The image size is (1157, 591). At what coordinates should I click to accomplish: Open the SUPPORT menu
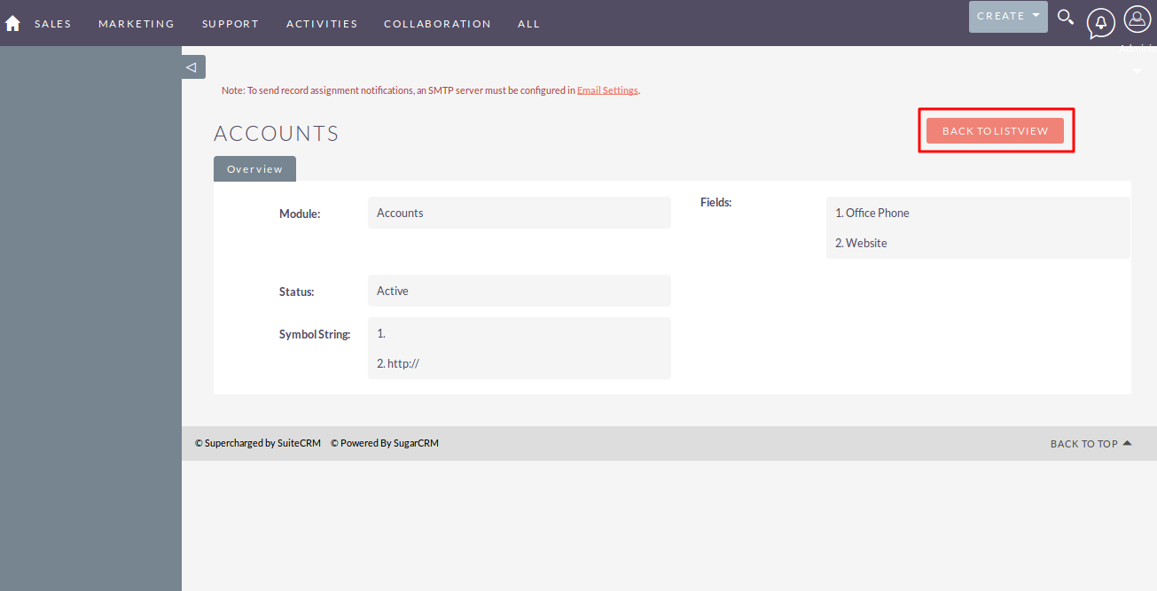pyautogui.click(x=231, y=24)
